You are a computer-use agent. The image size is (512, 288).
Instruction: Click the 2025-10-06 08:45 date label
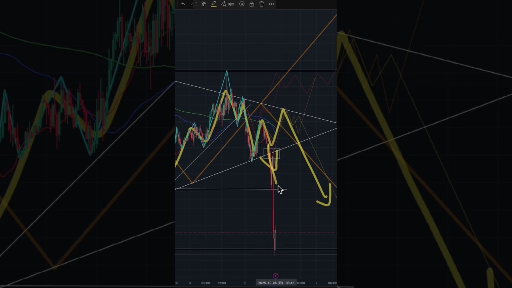coord(276,283)
